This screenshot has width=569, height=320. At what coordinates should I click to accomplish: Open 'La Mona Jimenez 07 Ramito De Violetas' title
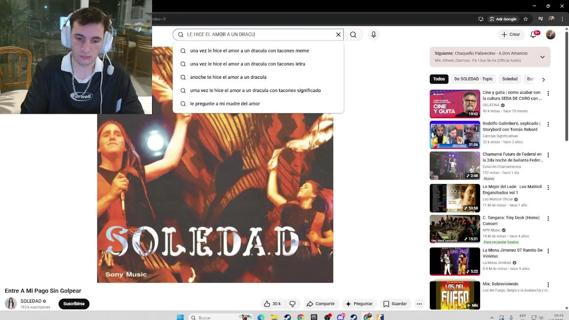(513, 253)
